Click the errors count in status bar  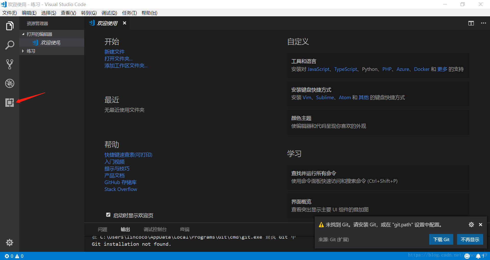click(9, 256)
